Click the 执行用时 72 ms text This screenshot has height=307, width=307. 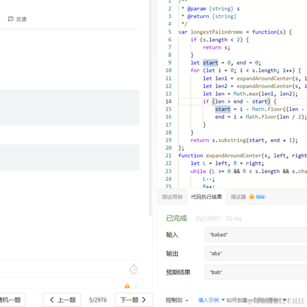(x=218, y=219)
